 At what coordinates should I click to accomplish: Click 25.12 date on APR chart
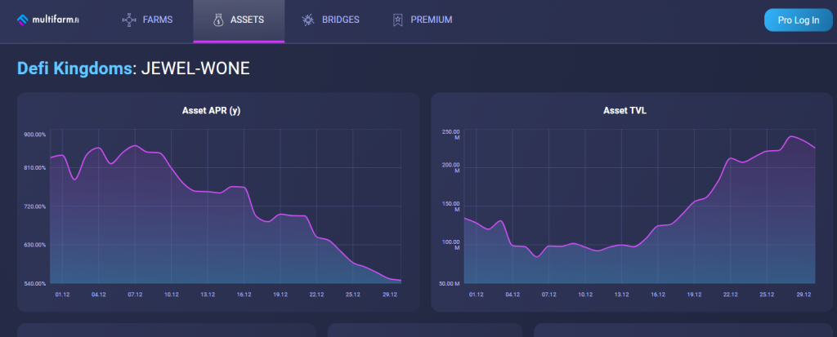pos(353,295)
